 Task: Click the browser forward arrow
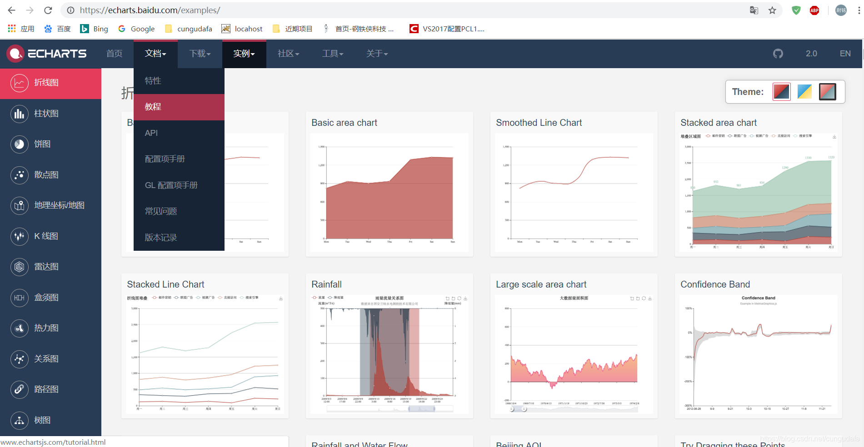30,10
